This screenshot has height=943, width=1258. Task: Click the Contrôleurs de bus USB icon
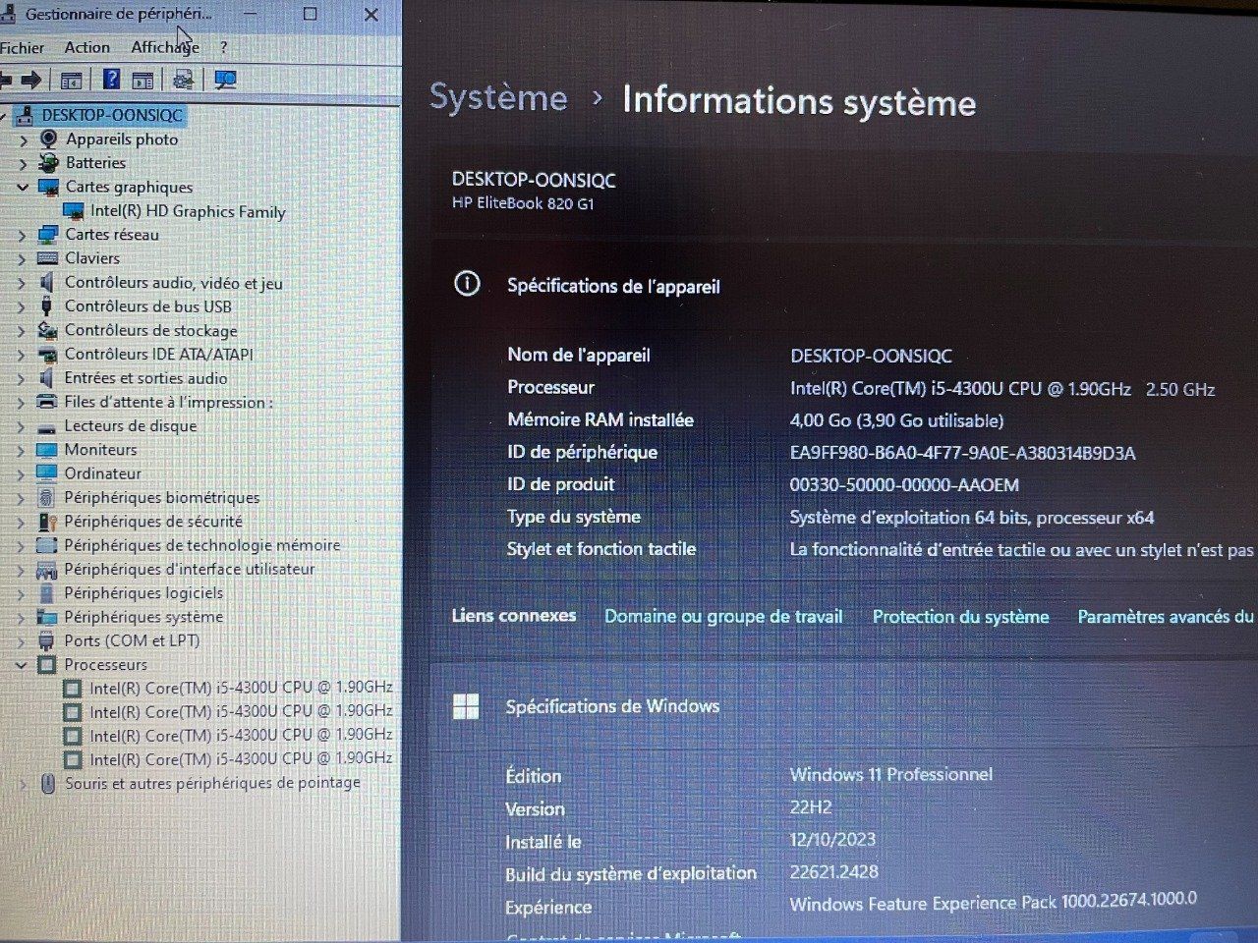click(x=46, y=306)
